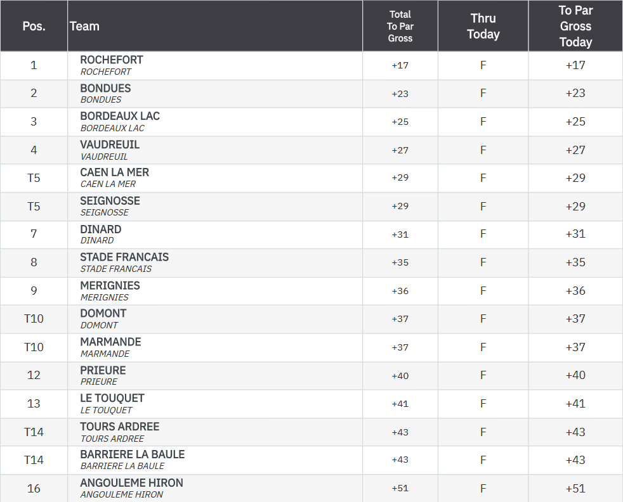623x502 pixels.
Task: Click ANGOULEME HIRON team name
Action: [x=131, y=484]
